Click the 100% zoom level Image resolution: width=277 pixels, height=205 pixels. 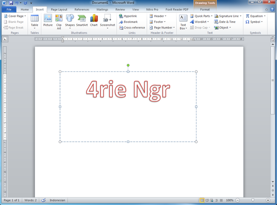pos(230,200)
